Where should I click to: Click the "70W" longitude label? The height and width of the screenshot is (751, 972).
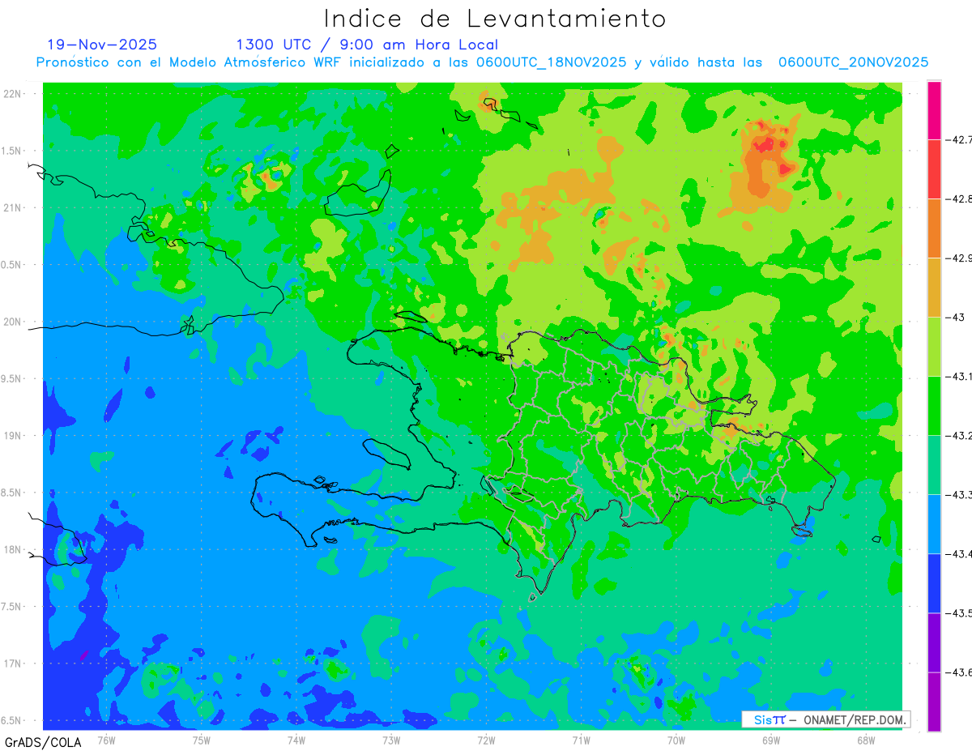[676, 740]
